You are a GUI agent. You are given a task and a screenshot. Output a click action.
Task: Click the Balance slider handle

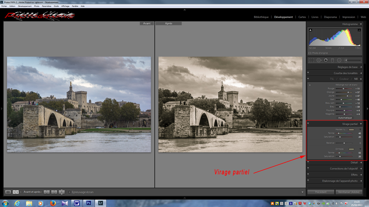(x=344, y=143)
